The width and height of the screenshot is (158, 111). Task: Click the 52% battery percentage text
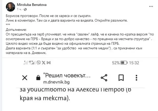click(115, 63)
